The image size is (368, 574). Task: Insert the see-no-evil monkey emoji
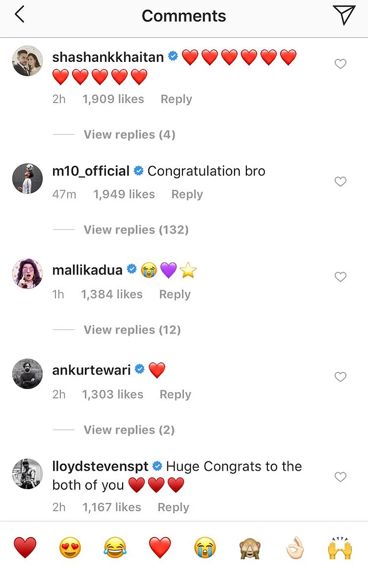250,548
